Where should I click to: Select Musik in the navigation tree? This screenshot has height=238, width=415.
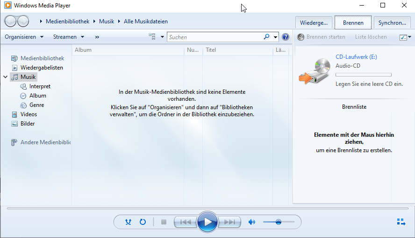(24, 77)
